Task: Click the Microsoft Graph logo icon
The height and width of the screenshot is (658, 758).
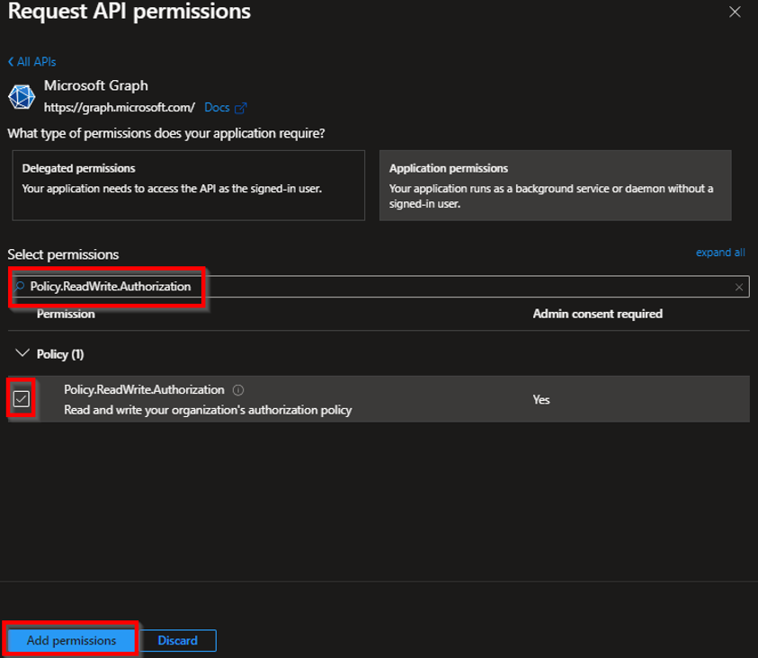Action: [x=22, y=96]
